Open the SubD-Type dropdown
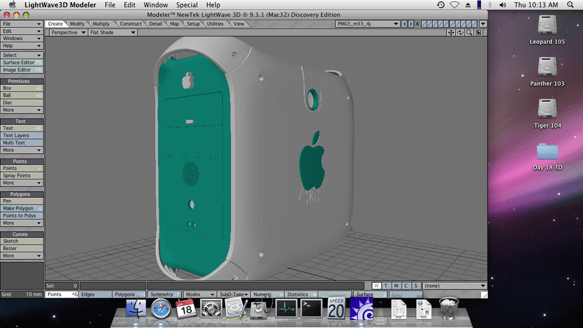This screenshot has height=328, width=583. tap(233, 294)
